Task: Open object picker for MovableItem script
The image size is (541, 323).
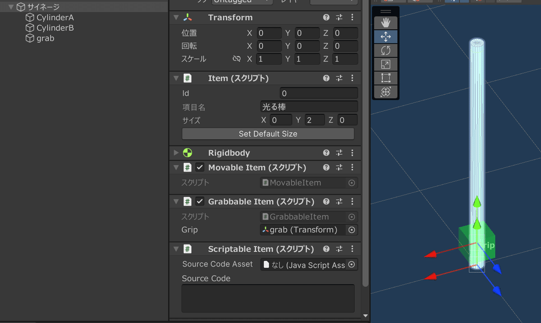Action: 352,183
